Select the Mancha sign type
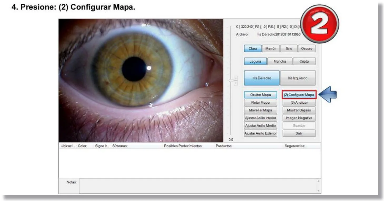The image size is (384, 201). [x=280, y=61]
